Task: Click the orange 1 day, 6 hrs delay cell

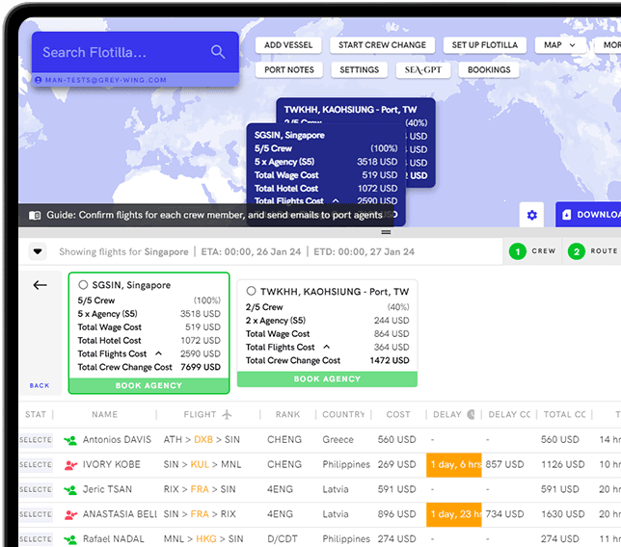Action: [454, 465]
